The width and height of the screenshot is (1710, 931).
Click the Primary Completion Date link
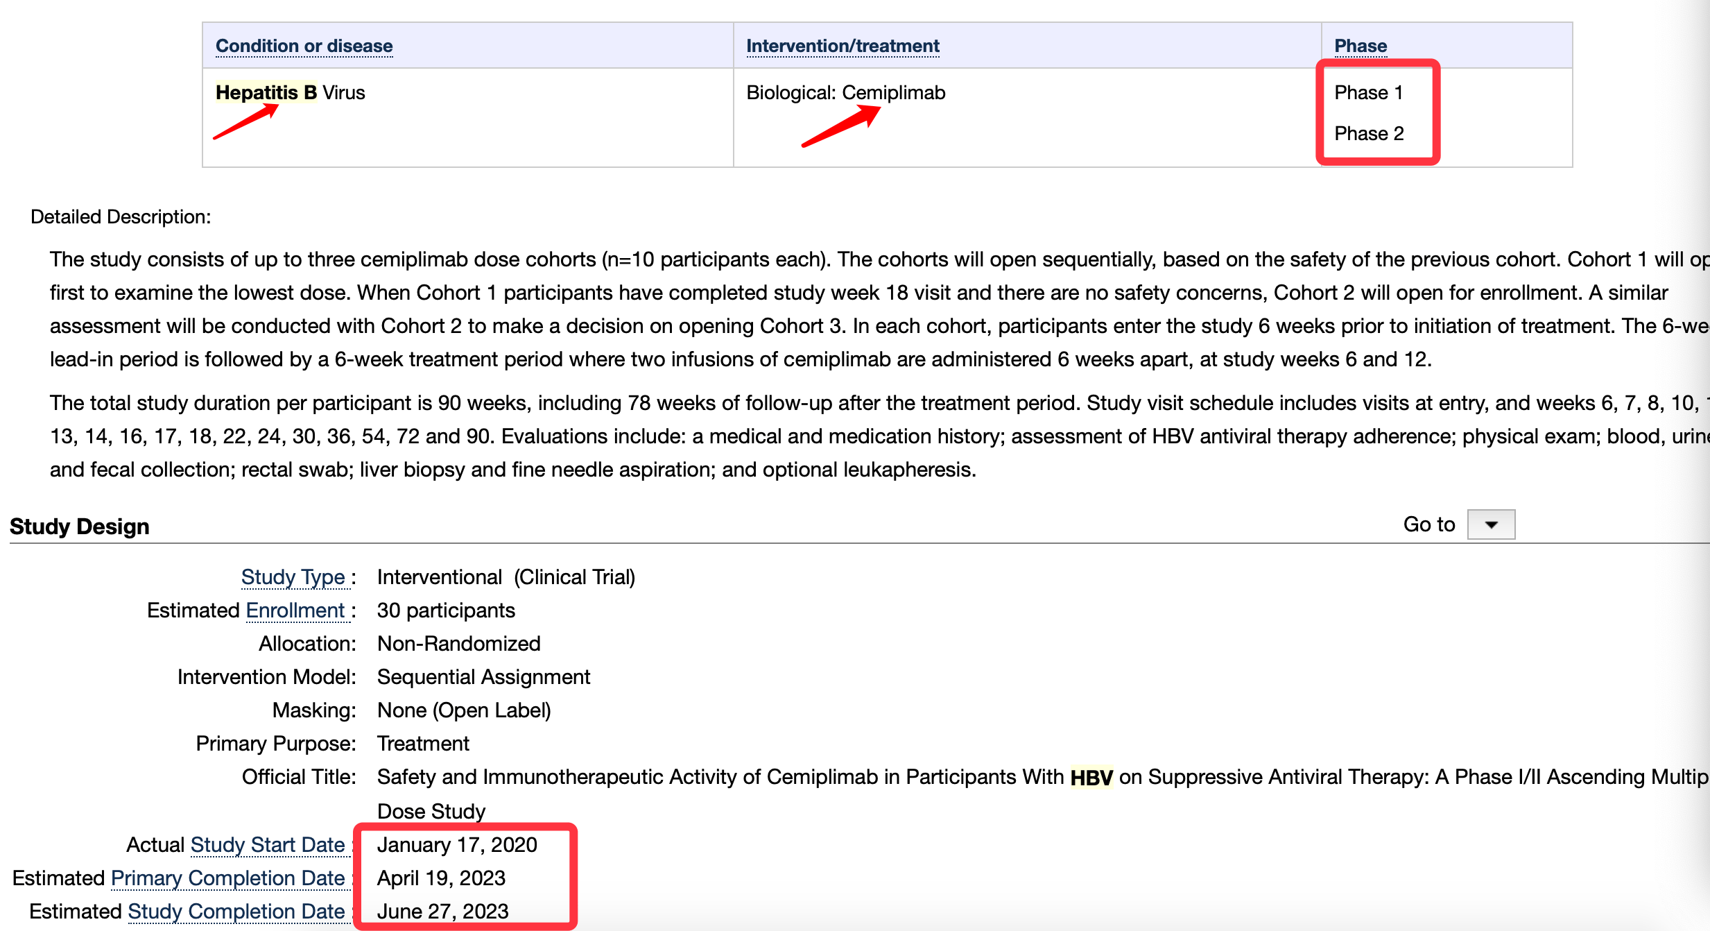227,878
